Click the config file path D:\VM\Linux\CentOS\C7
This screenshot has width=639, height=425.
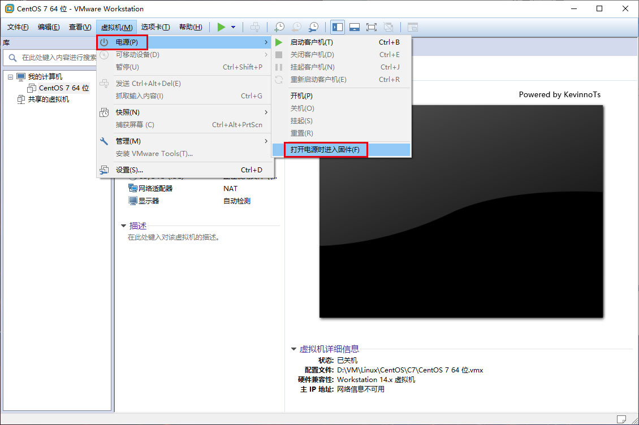tap(410, 370)
